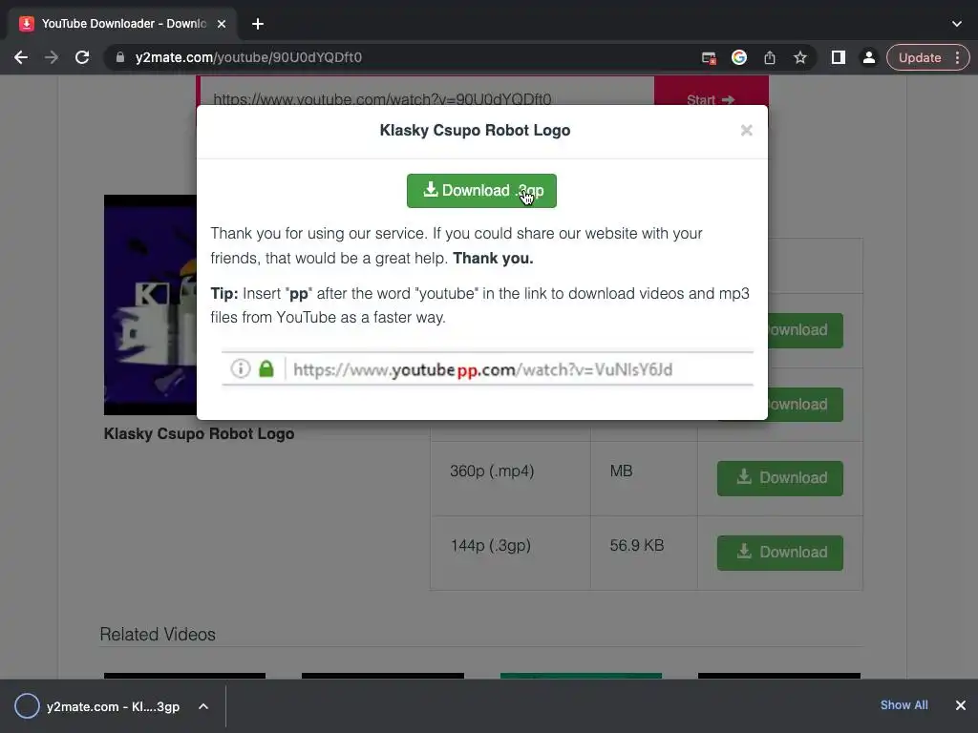Screen dimensions: 978x733
Task: Click the download progress circle icon
Action: [27, 705]
